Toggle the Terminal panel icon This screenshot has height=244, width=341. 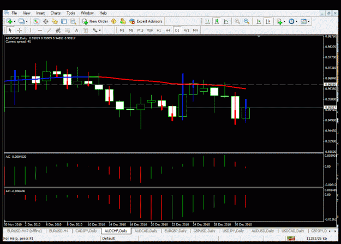pos(64,21)
